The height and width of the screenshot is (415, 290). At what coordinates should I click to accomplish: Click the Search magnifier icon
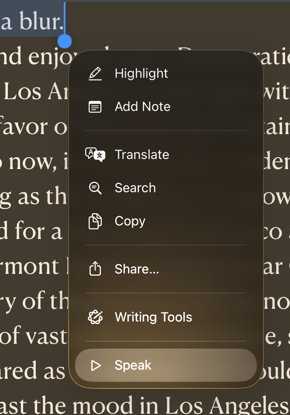95,188
